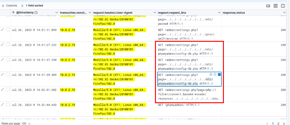Select pagination page 2
Image resolution: width=290 pixels, height=125 pixels.
[x=279, y=123]
